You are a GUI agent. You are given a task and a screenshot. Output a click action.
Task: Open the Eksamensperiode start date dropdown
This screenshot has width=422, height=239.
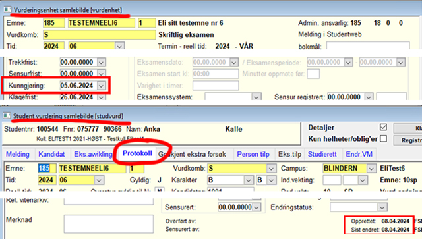pos(348,63)
